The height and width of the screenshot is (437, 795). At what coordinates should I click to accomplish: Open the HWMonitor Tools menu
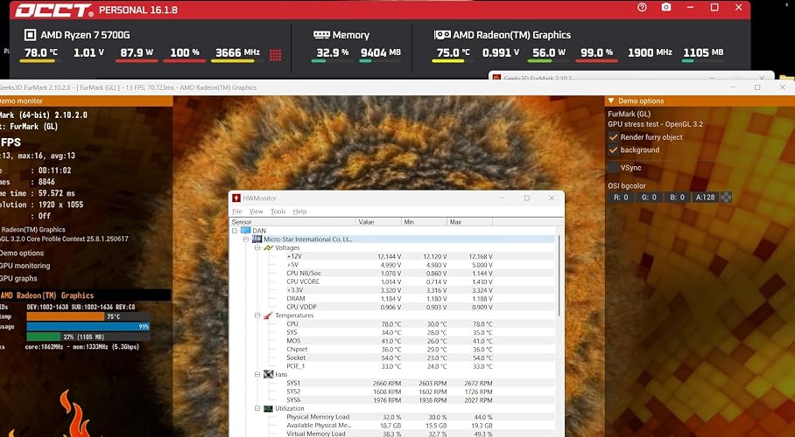tap(278, 212)
